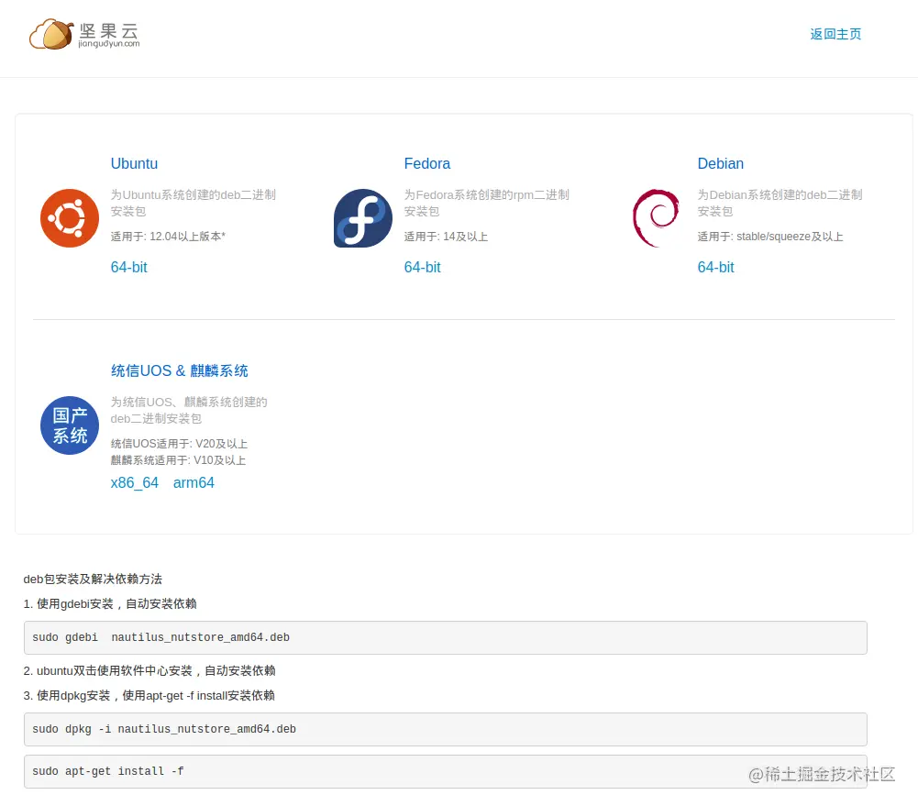This screenshot has width=918, height=806.
Task: Click the sudo dpkg -i command box
Action: [x=445, y=729]
